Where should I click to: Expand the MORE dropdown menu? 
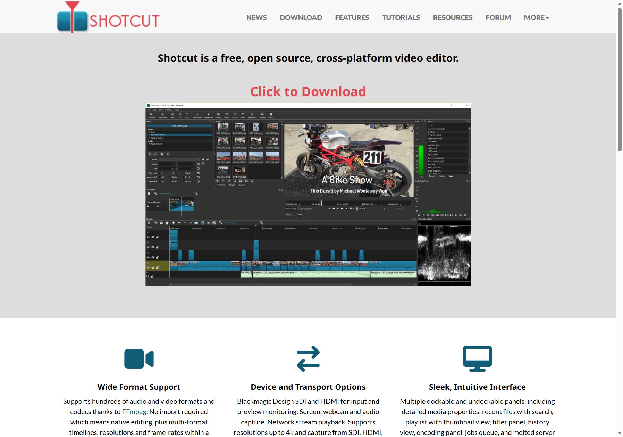(536, 17)
